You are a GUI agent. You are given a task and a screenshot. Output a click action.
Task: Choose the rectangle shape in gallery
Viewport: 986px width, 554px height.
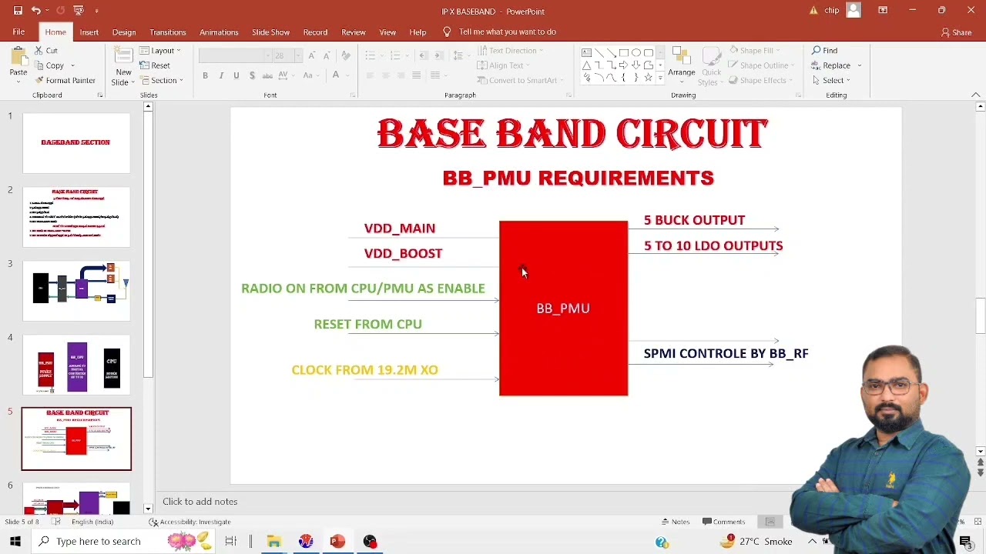coord(624,53)
